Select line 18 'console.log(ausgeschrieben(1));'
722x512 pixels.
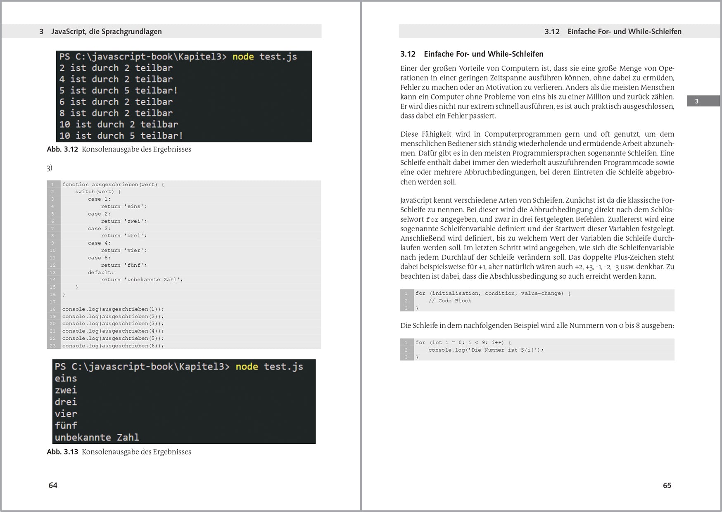click(113, 309)
